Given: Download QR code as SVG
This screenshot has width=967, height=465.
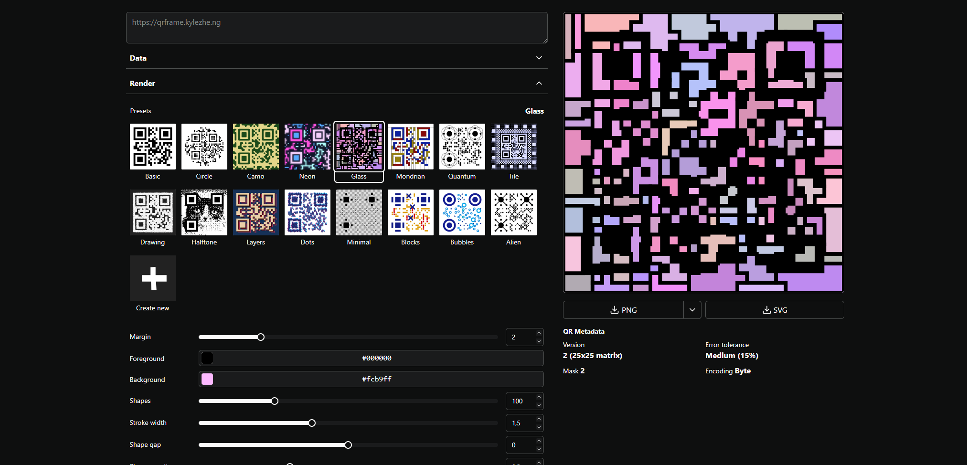Looking at the screenshot, I should point(775,310).
